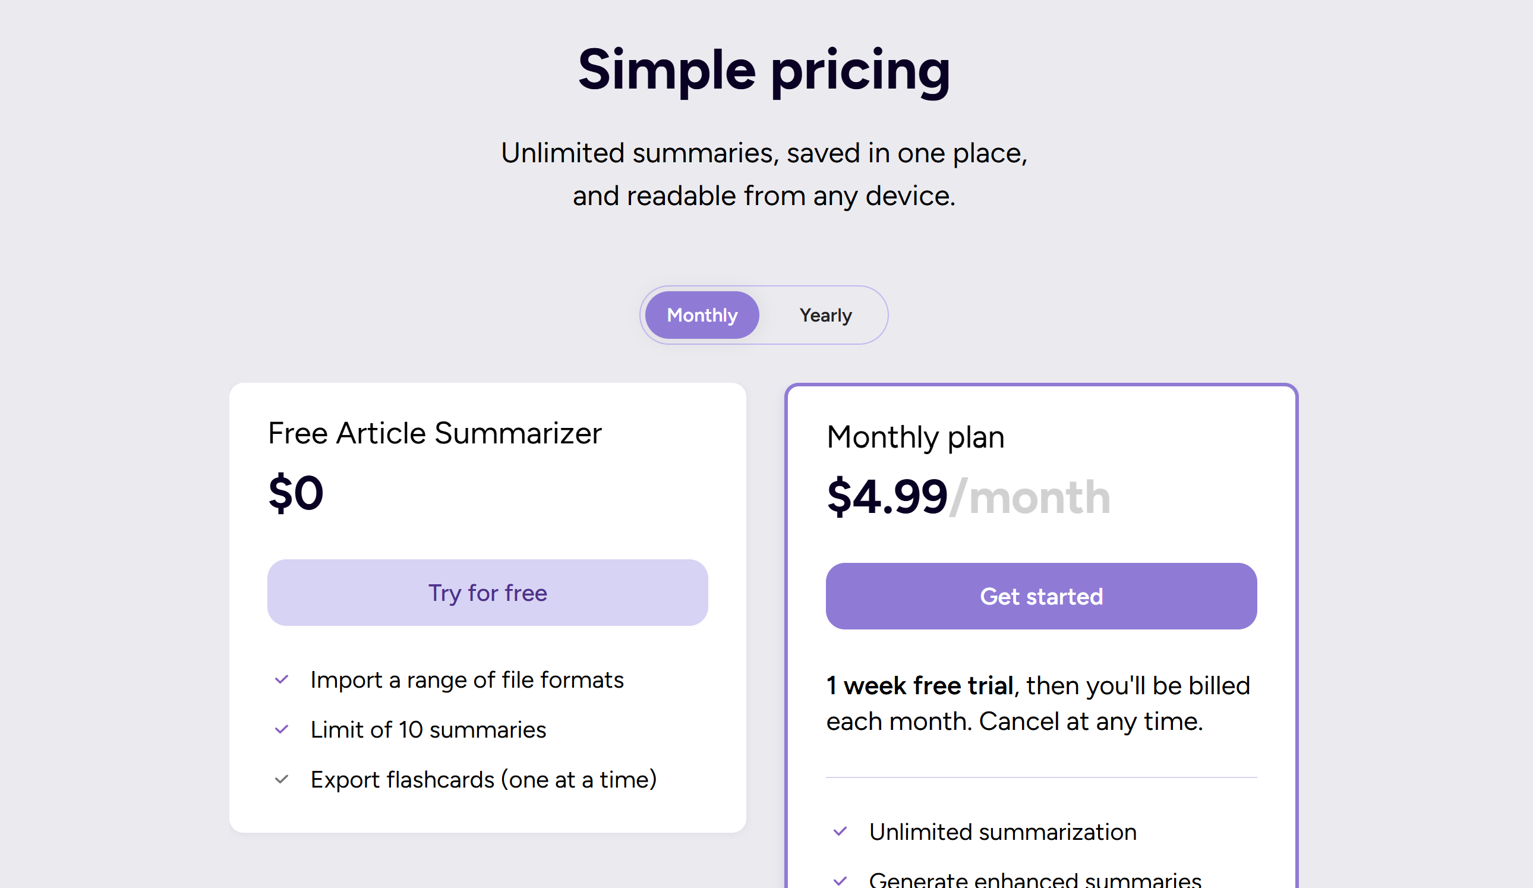Screen dimensions: 1533x888
Task: Click checkmark next to Unlimited summarization
Action: point(840,832)
